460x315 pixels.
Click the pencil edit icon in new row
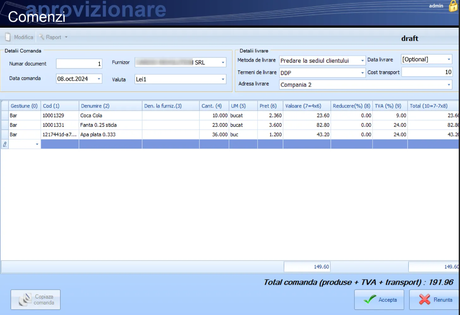coord(5,144)
